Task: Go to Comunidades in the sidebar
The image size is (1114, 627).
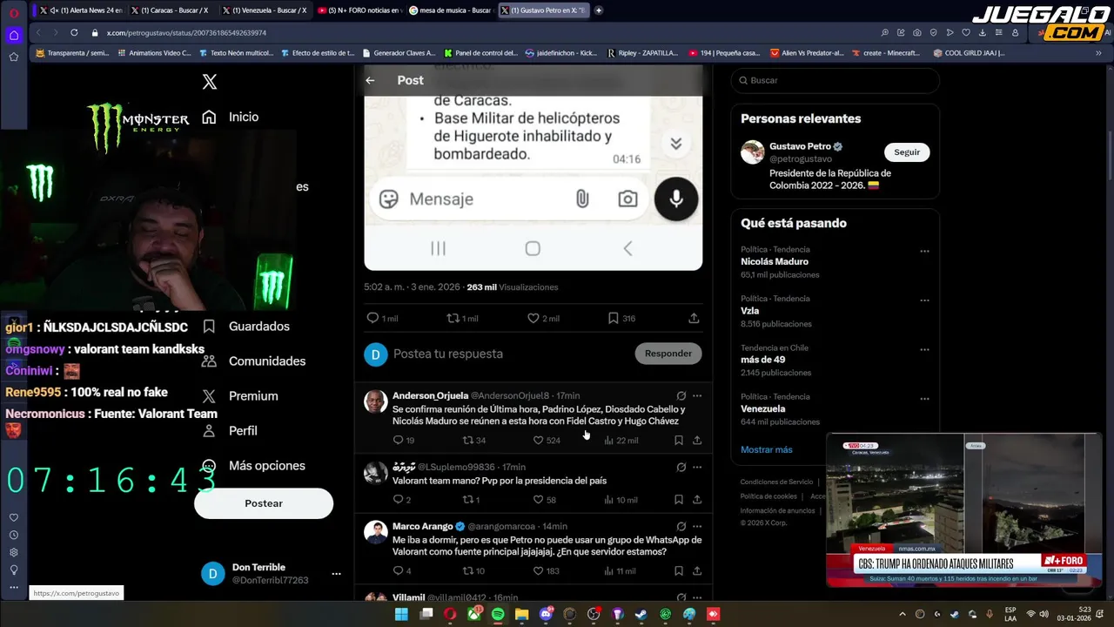Action: (x=253, y=361)
